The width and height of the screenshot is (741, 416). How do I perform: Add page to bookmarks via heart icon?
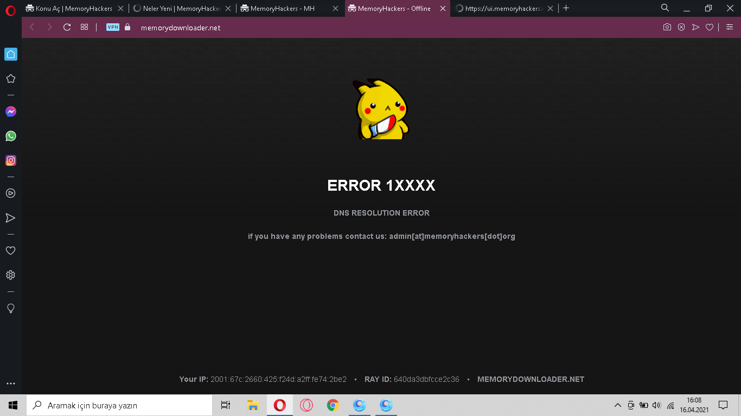(710, 27)
